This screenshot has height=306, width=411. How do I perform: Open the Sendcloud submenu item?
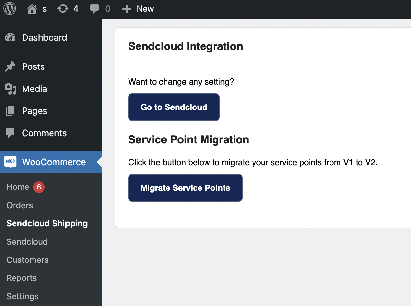[27, 242]
